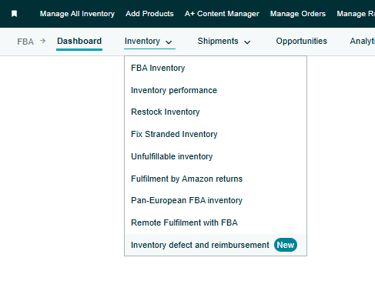
Task: Switch to the Dashboard tab
Action: click(x=79, y=41)
